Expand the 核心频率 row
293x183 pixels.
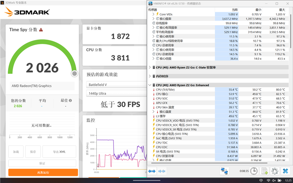[x=153, y=19]
